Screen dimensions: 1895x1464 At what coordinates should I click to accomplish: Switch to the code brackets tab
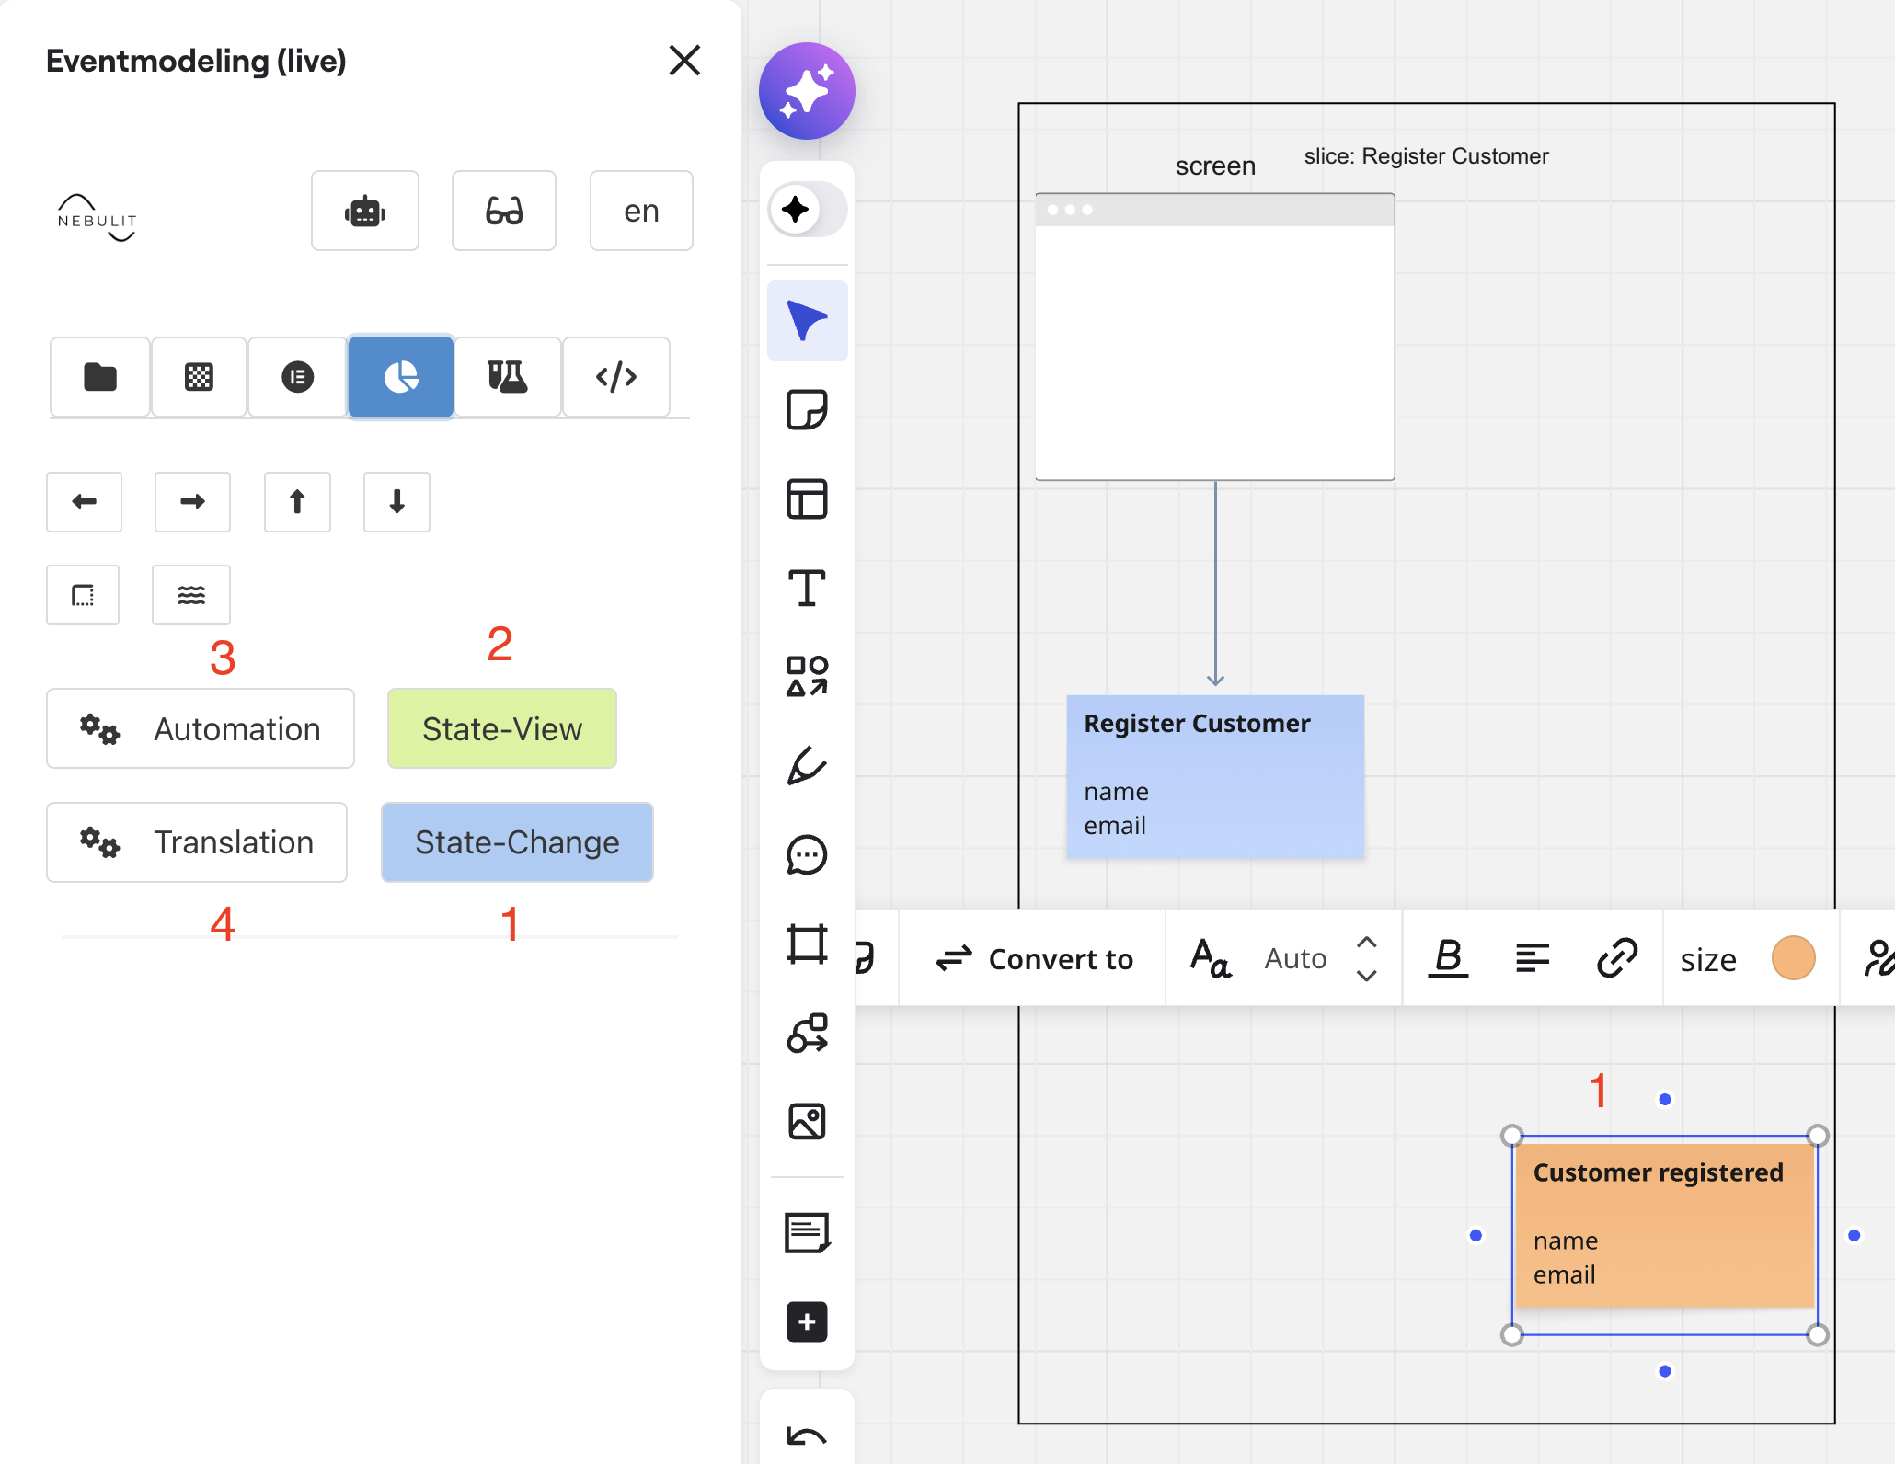(x=615, y=377)
